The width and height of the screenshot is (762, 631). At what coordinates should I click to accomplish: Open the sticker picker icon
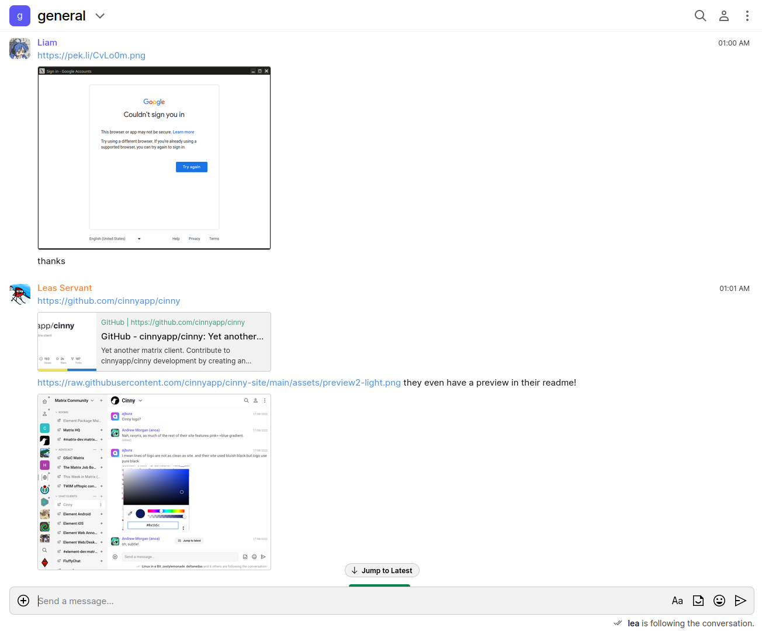coord(698,601)
